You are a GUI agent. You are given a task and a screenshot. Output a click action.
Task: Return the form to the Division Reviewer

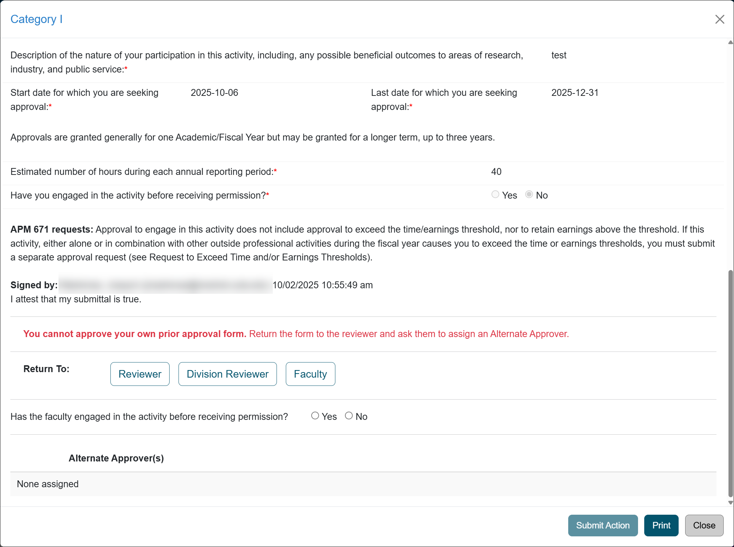coord(227,374)
